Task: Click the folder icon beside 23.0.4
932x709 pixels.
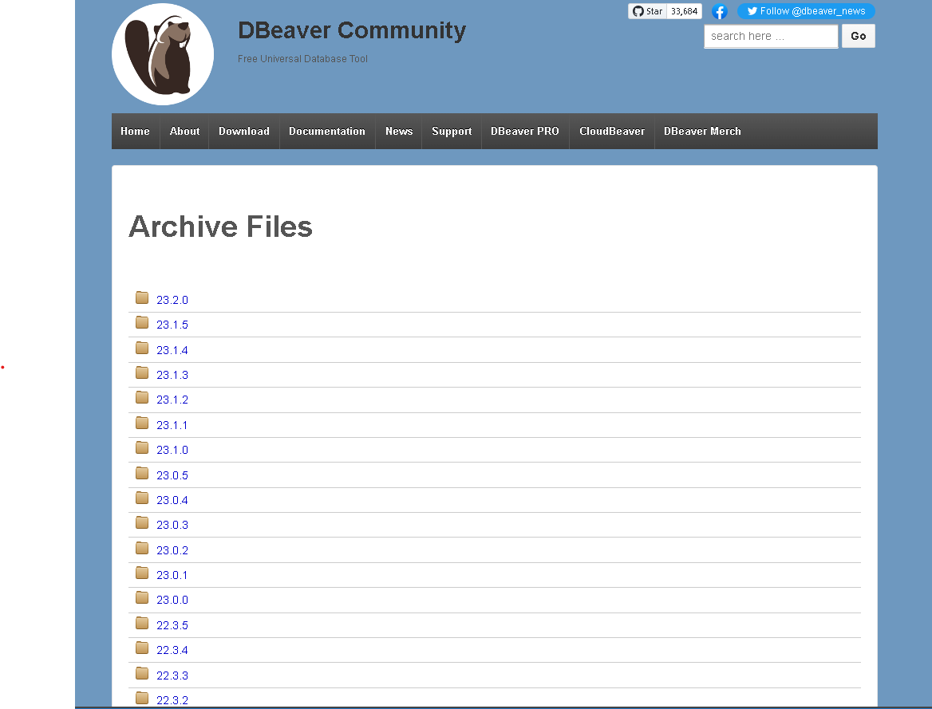Action: (142, 498)
